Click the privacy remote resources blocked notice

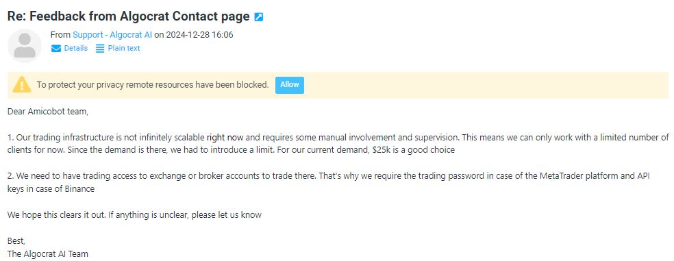(153, 85)
